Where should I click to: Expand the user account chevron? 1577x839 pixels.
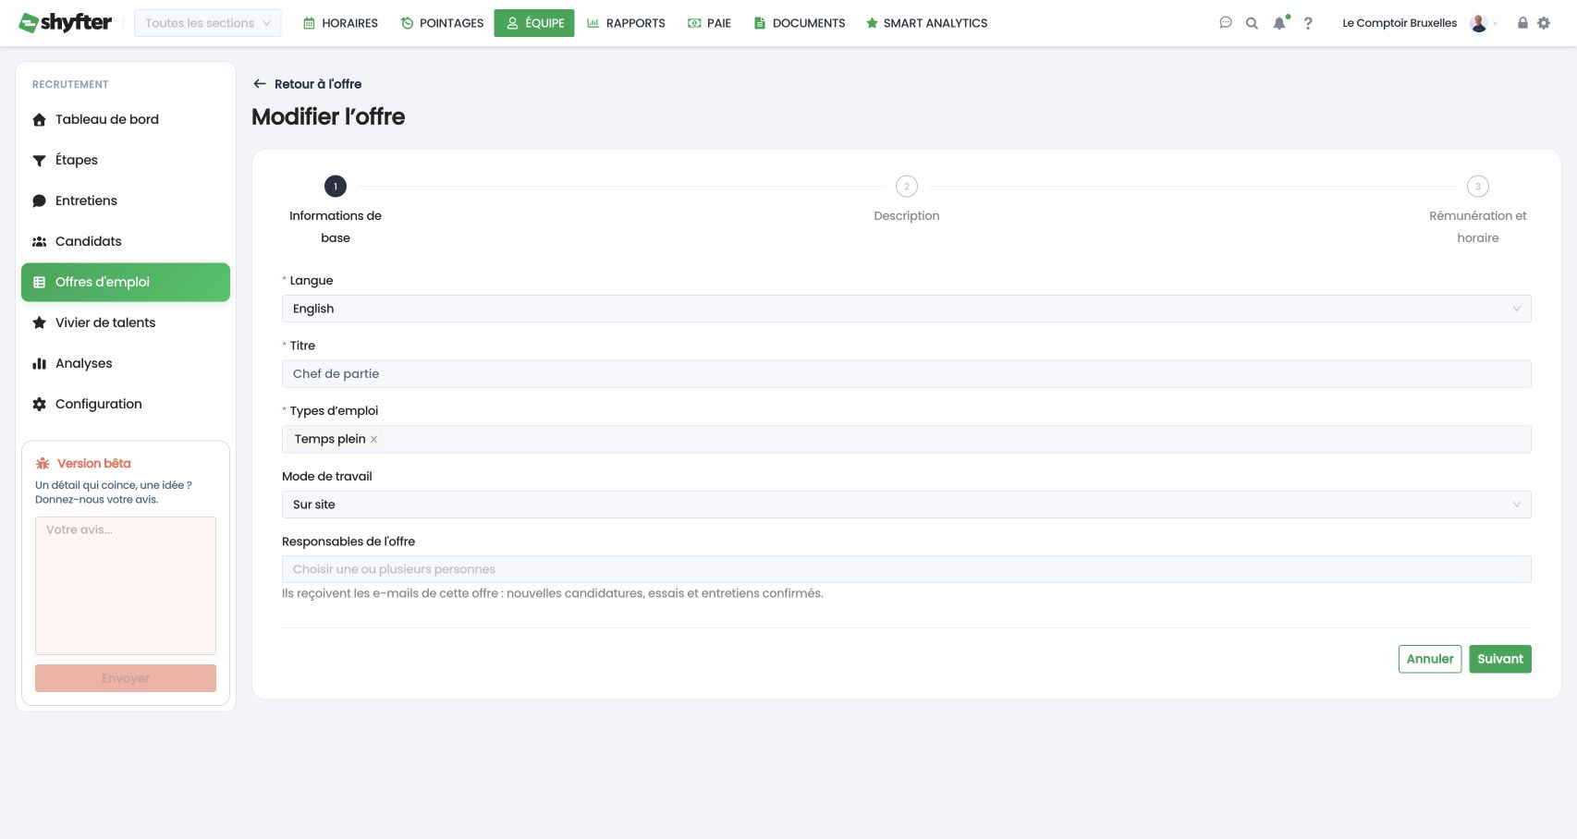click(x=1496, y=24)
